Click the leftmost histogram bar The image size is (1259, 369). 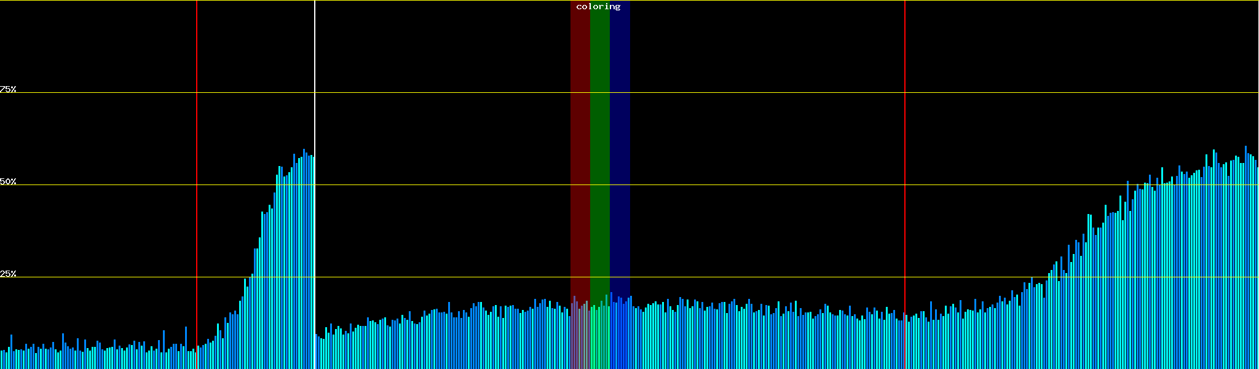pyautogui.click(x=2, y=360)
